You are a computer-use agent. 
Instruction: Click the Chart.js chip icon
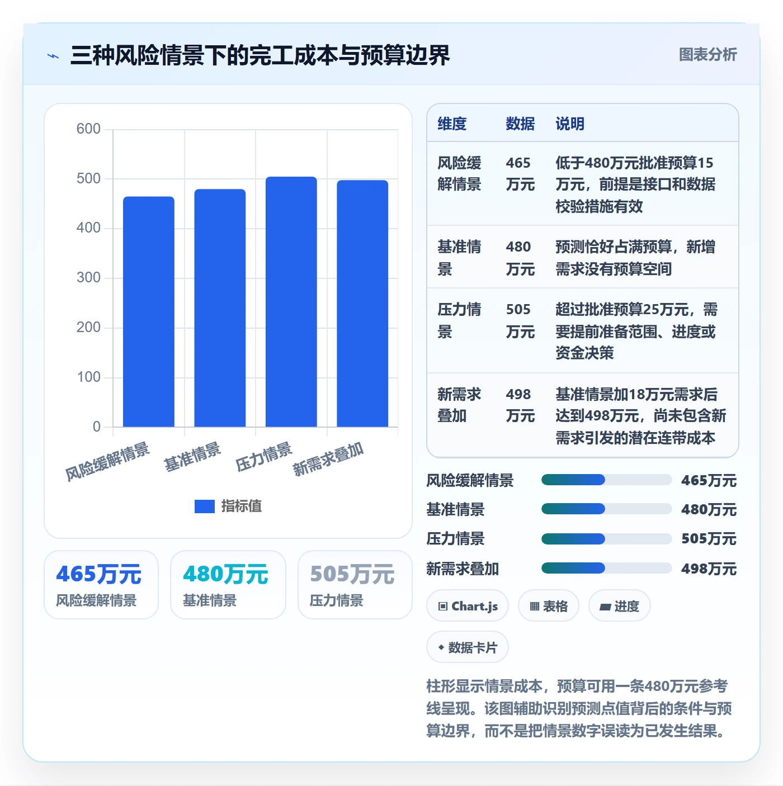coord(443,607)
